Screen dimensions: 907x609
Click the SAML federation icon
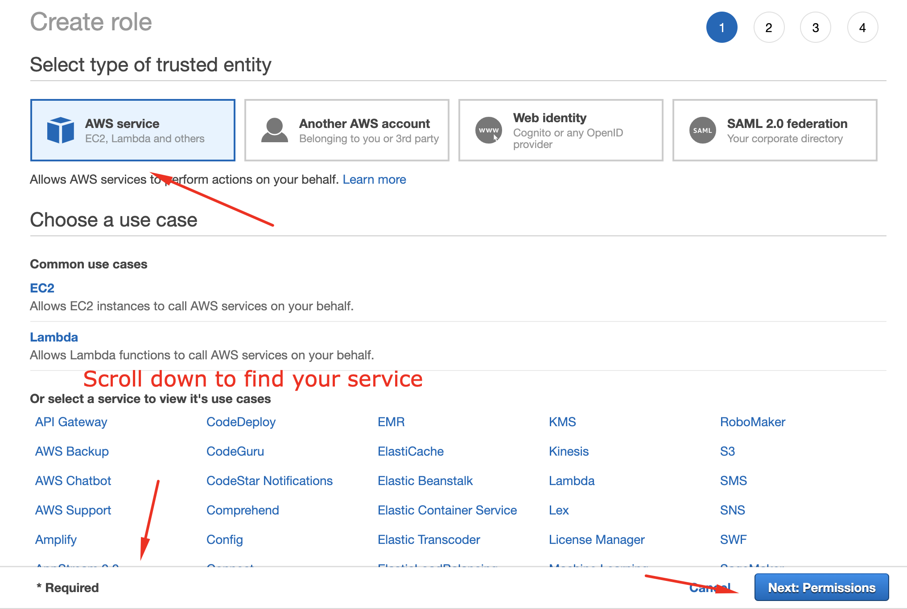[703, 130]
